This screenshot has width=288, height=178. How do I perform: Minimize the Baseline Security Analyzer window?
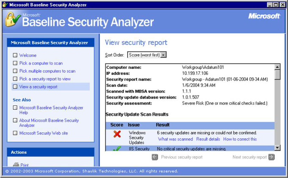coord(270,5)
